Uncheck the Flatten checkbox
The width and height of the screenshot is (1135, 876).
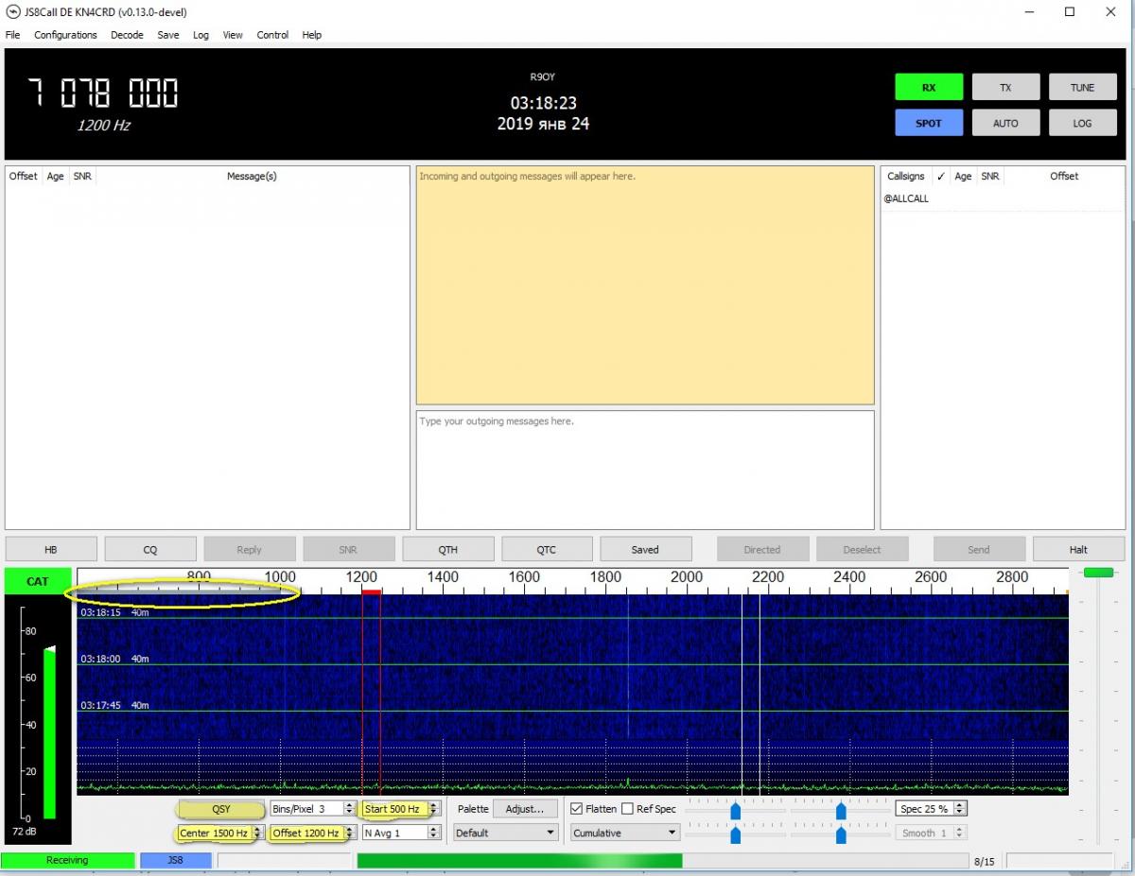click(577, 809)
